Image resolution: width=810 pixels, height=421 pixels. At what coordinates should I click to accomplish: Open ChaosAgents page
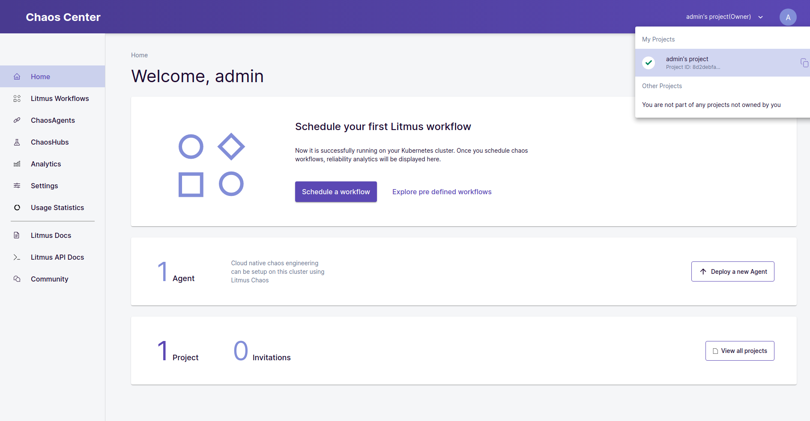pos(52,120)
